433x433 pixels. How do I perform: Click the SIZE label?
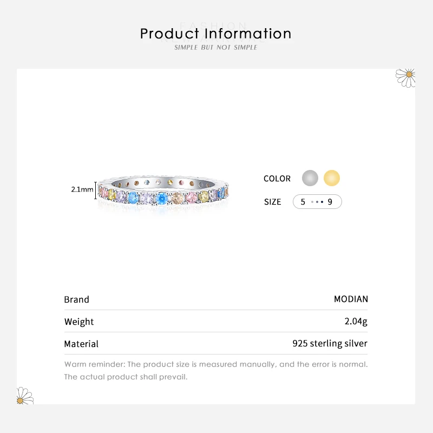[273, 202]
